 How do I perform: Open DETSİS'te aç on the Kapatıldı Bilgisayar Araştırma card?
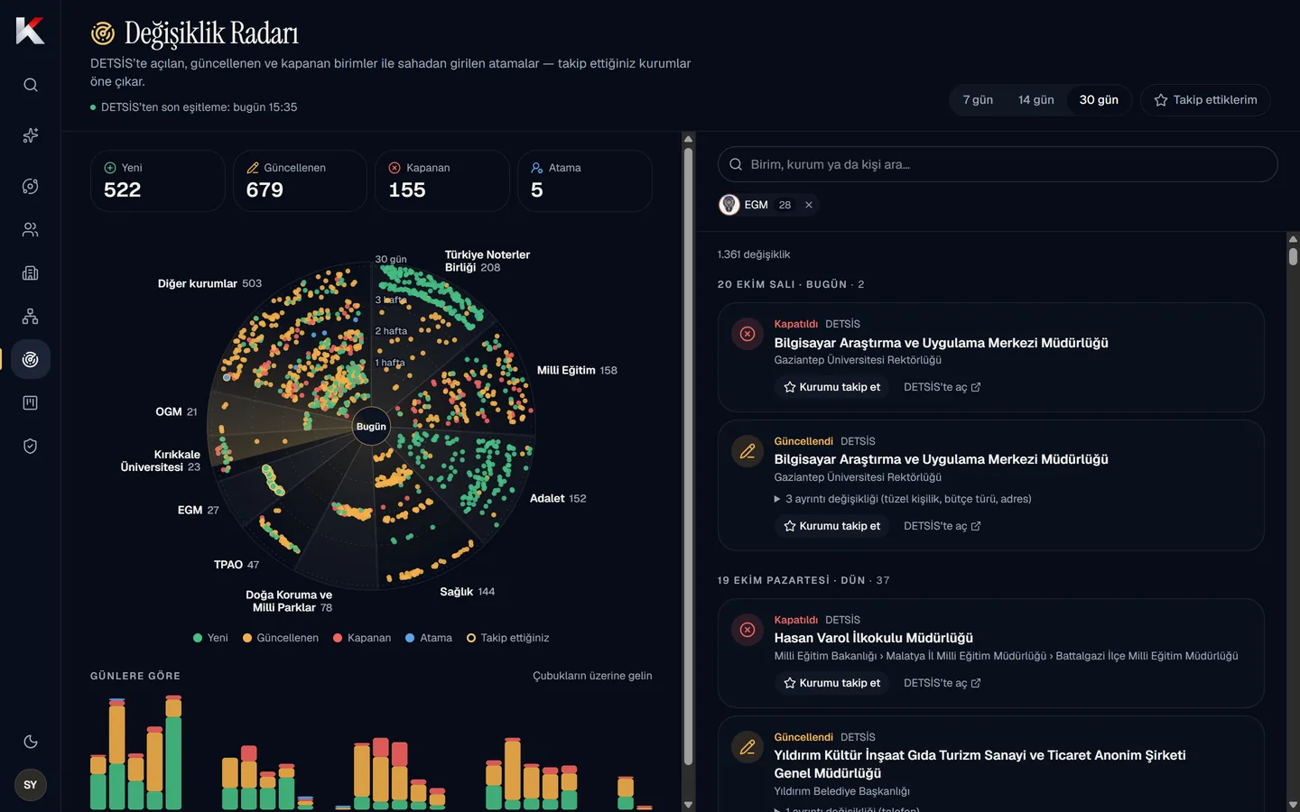click(x=942, y=387)
